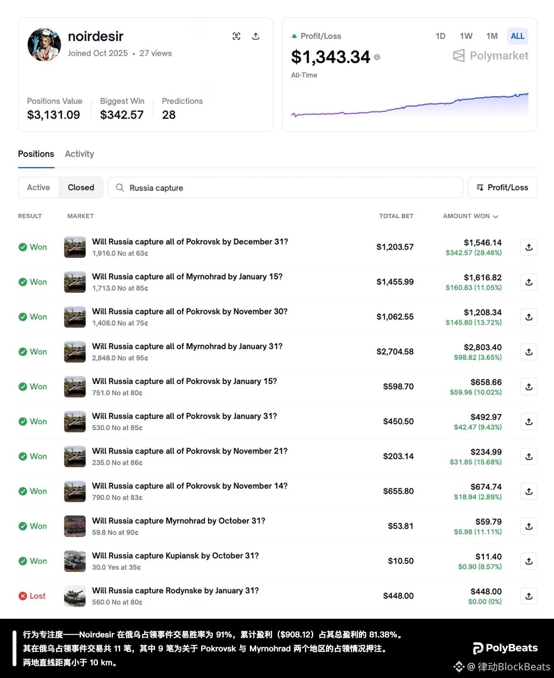Share the lost Rodynske position

click(x=529, y=596)
